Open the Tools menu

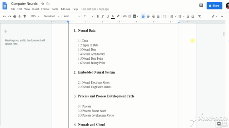pyautogui.click(x=55, y=9)
